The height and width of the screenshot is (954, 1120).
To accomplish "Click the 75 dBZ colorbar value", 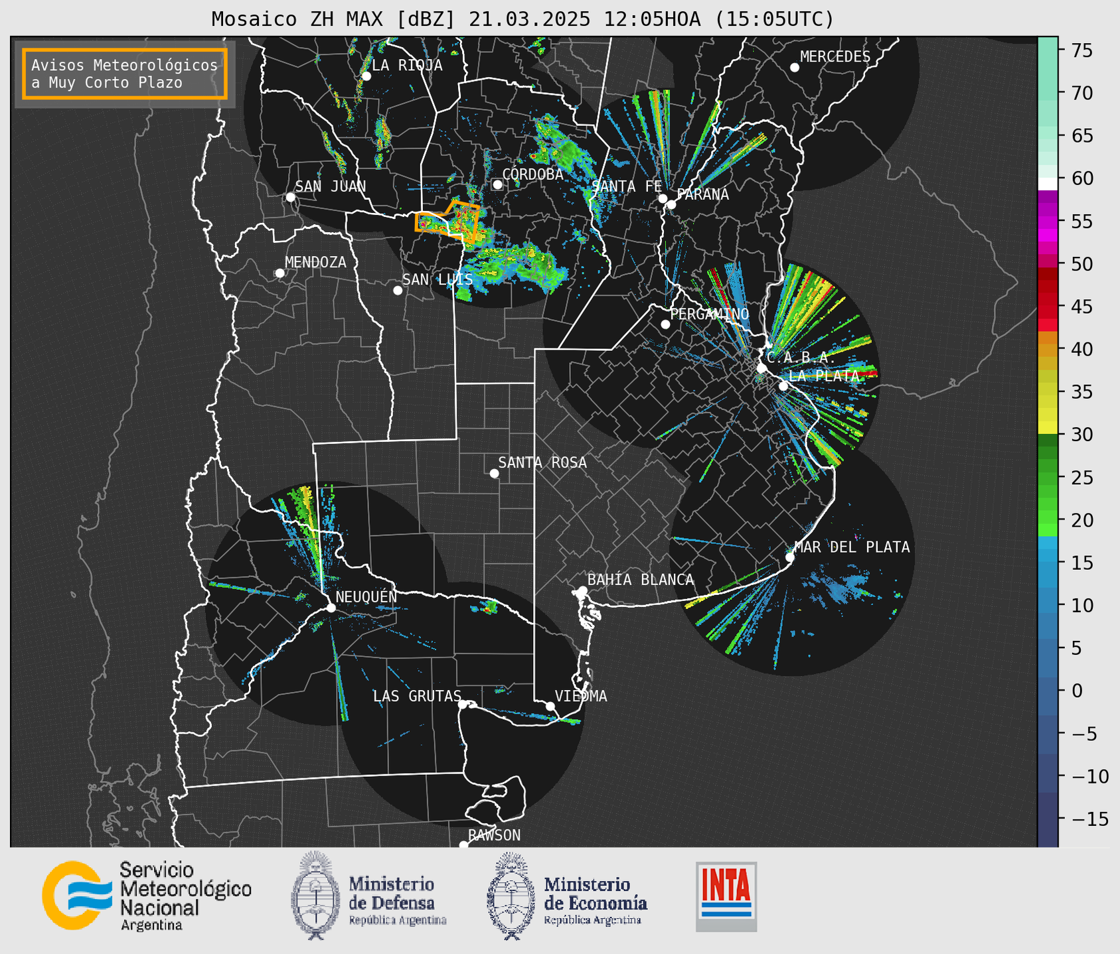I will click(x=1082, y=50).
